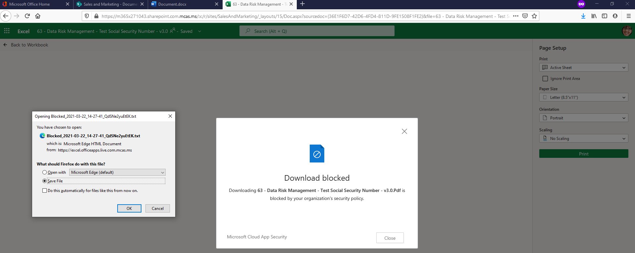Close the Opening Blocked file dialog with X
Viewport: 635px width, 253px height.
click(170, 116)
